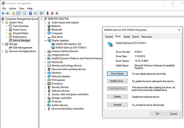Click the Universal Serial Bus controllers icon

click(x=49, y=109)
